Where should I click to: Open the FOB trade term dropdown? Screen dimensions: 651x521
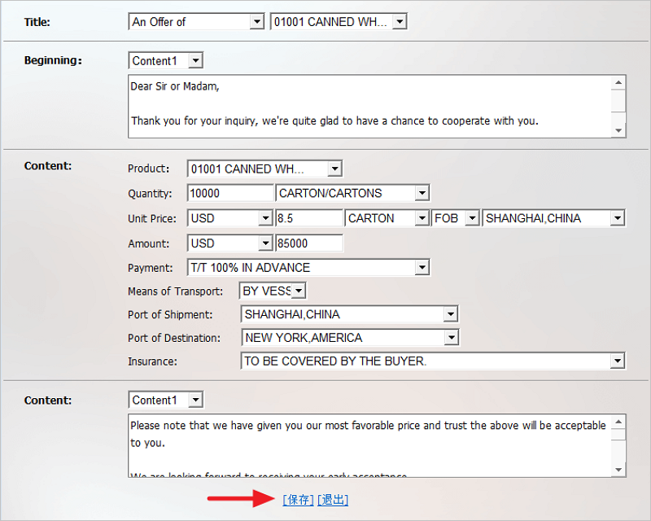tap(456, 218)
